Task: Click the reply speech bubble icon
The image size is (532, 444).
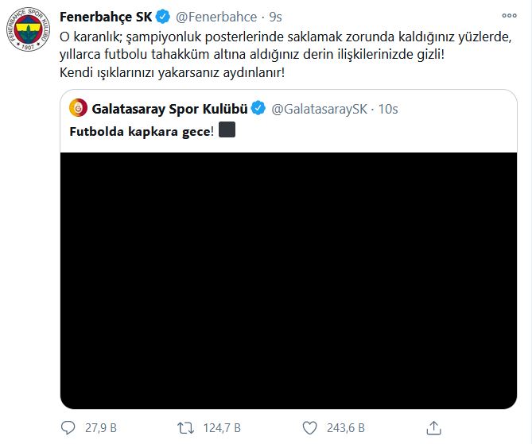Action: 68,428
